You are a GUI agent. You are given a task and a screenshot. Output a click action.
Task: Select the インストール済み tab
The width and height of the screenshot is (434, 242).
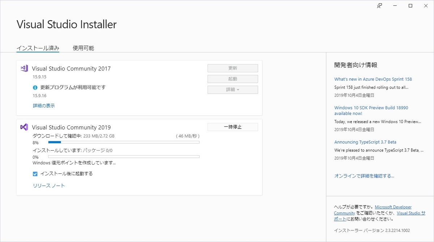click(38, 48)
